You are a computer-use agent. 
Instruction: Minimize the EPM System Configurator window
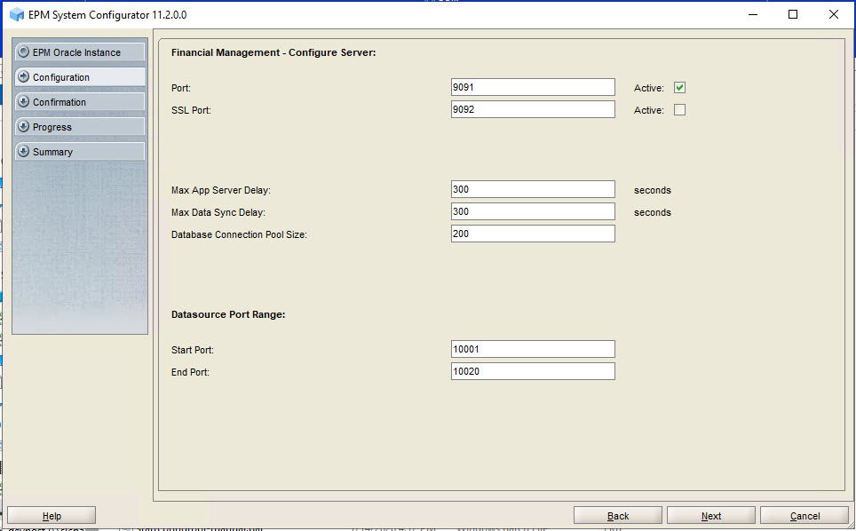pyautogui.click(x=753, y=15)
